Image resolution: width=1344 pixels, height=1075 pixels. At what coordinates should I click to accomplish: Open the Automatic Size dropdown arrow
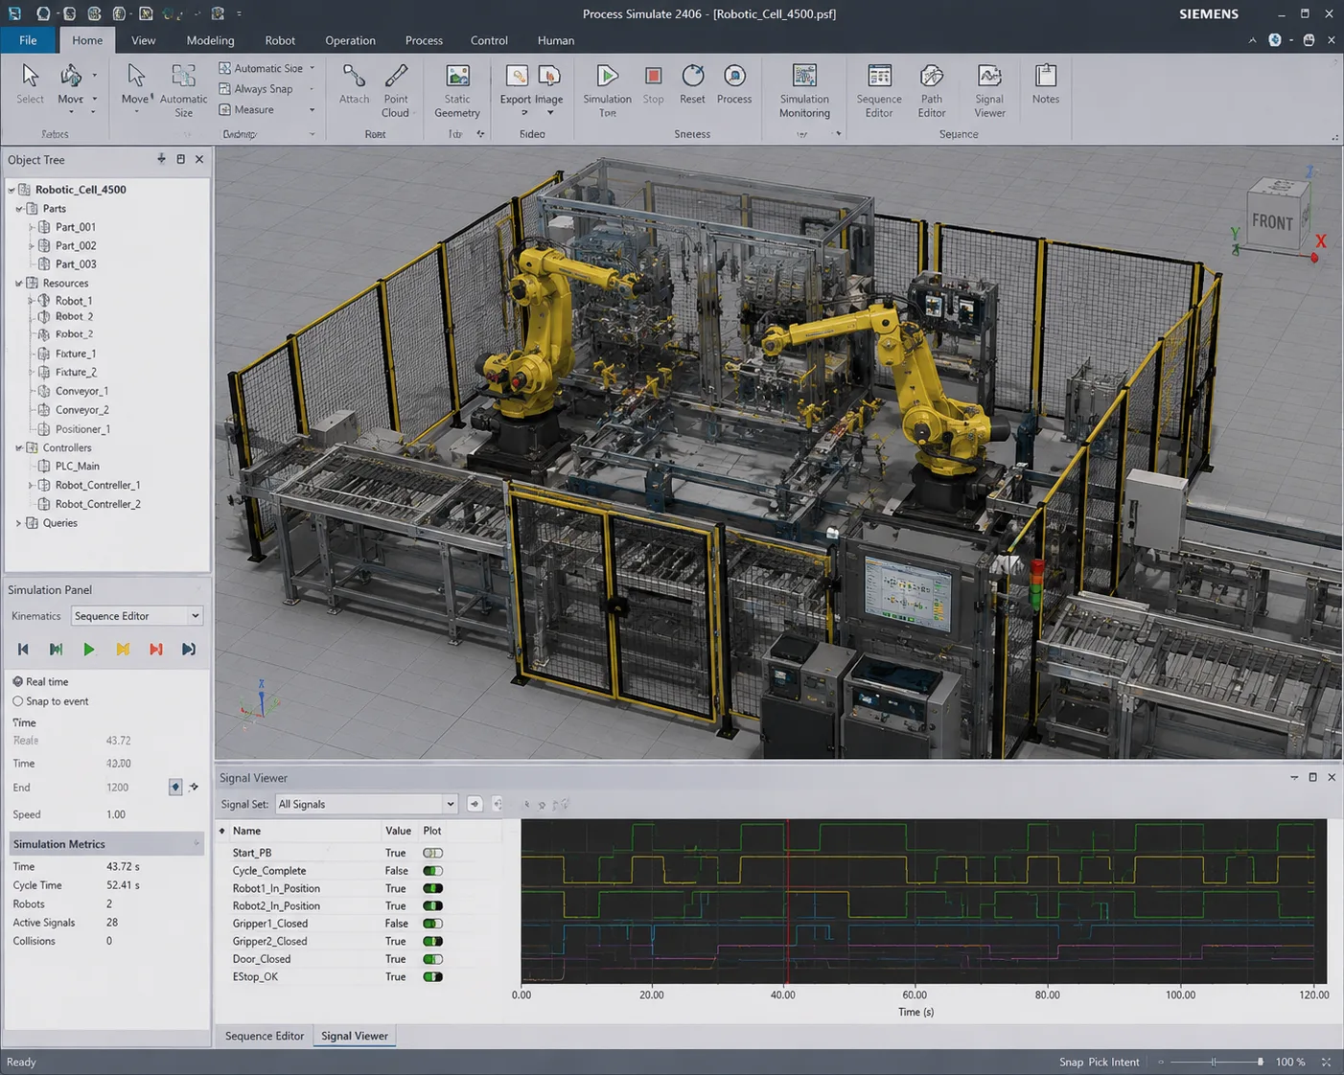coord(312,68)
